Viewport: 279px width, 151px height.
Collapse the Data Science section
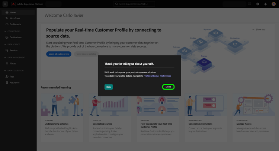[5, 45]
